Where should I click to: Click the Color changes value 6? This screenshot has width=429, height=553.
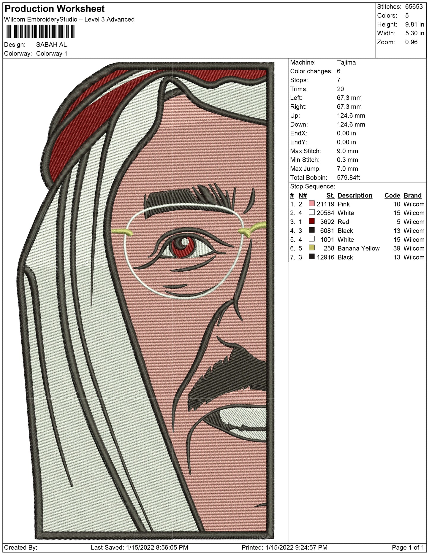tap(339, 71)
